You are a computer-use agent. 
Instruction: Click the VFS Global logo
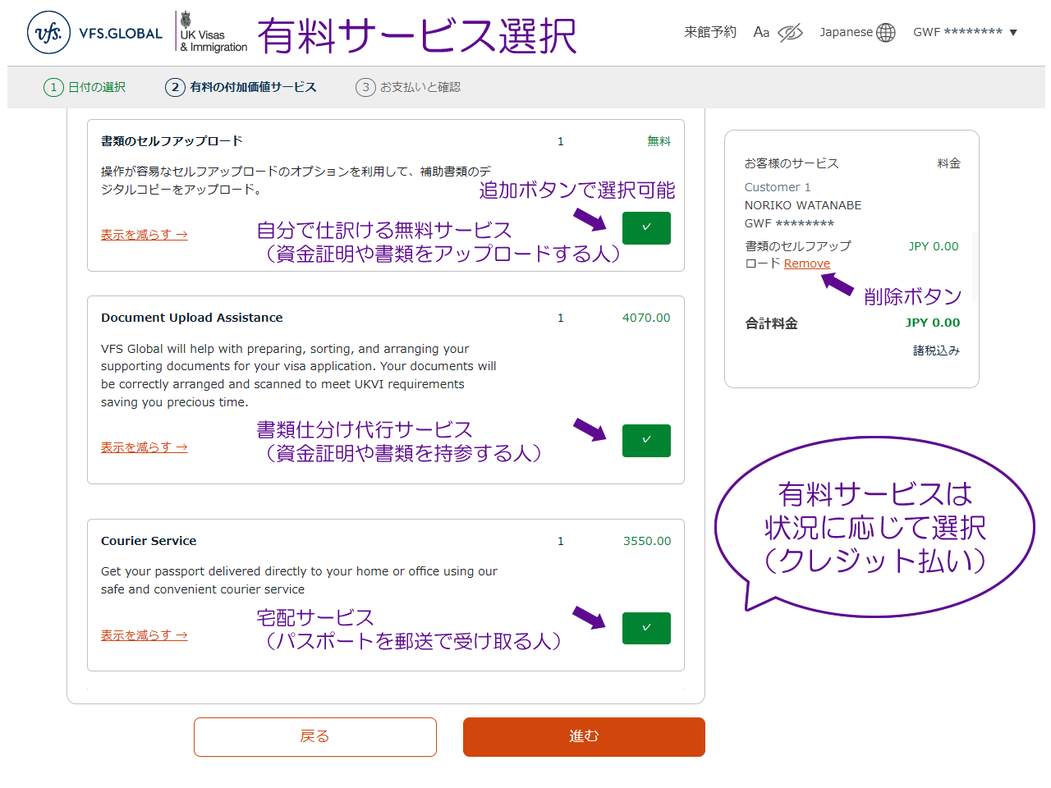click(94, 33)
